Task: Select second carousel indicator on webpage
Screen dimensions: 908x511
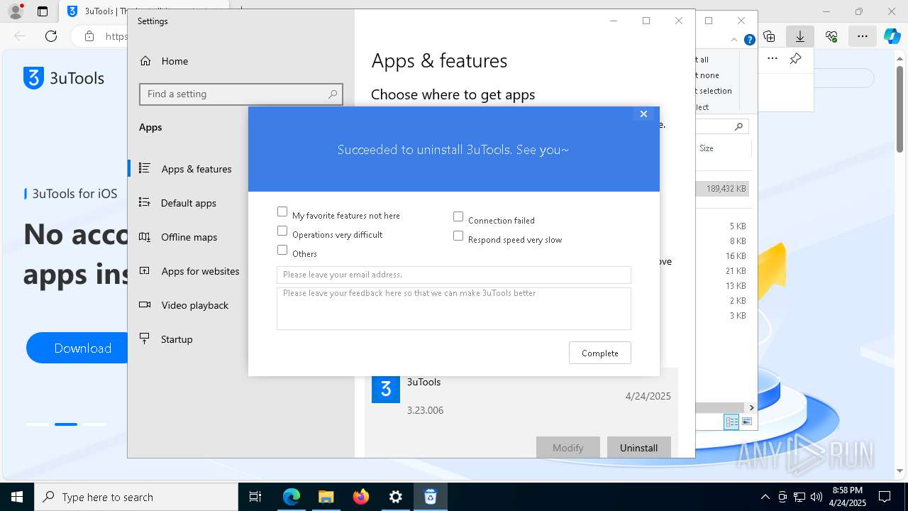Action: click(x=66, y=424)
